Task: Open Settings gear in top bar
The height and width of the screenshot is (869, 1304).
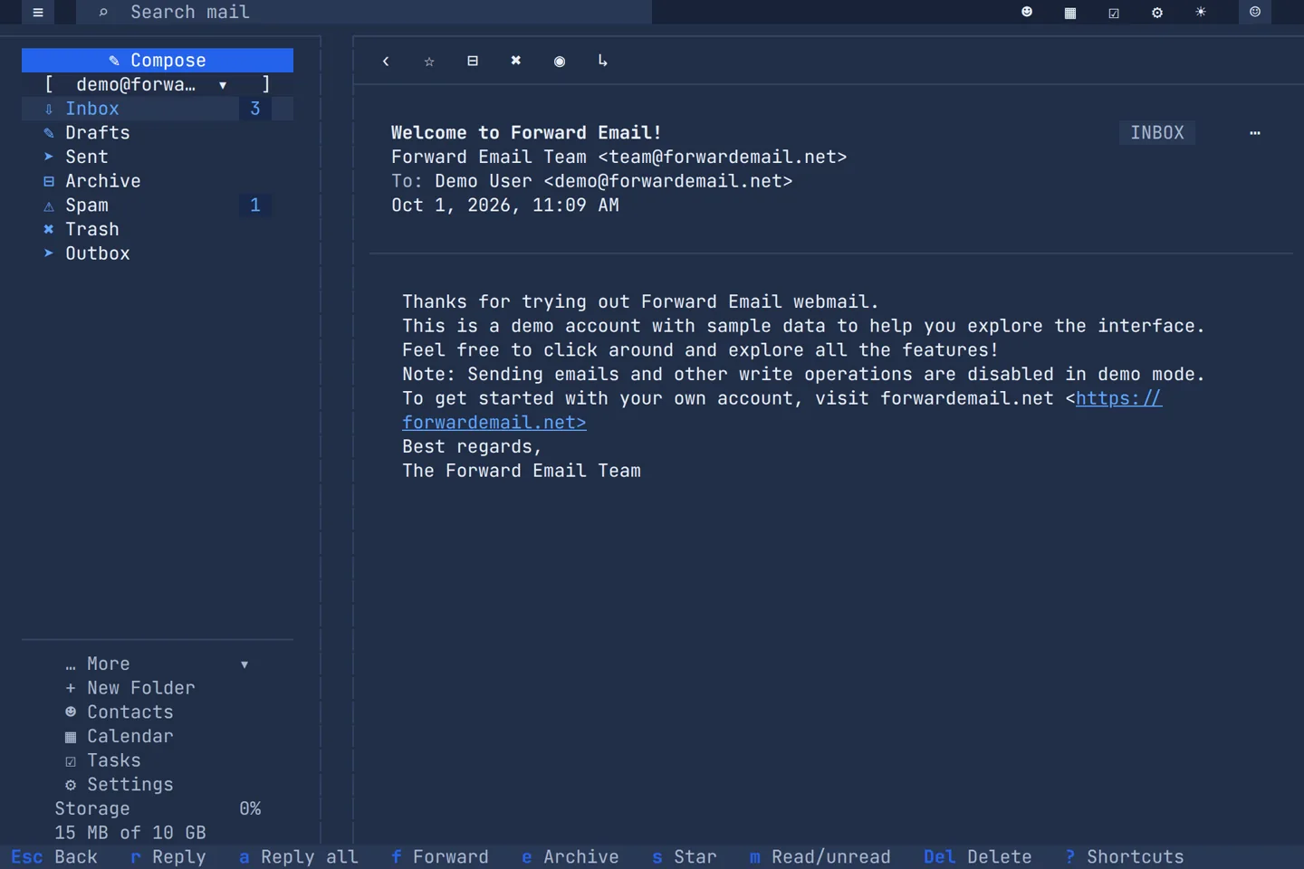Action: 1157,12
